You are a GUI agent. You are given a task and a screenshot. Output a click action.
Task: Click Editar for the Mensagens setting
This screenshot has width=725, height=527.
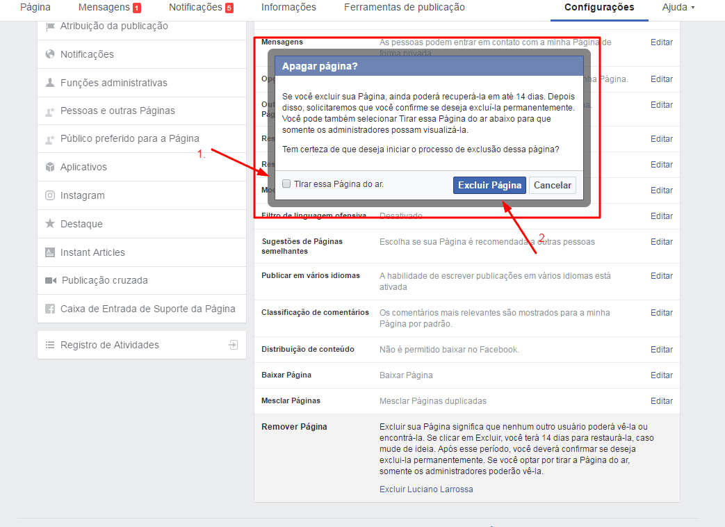click(662, 42)
